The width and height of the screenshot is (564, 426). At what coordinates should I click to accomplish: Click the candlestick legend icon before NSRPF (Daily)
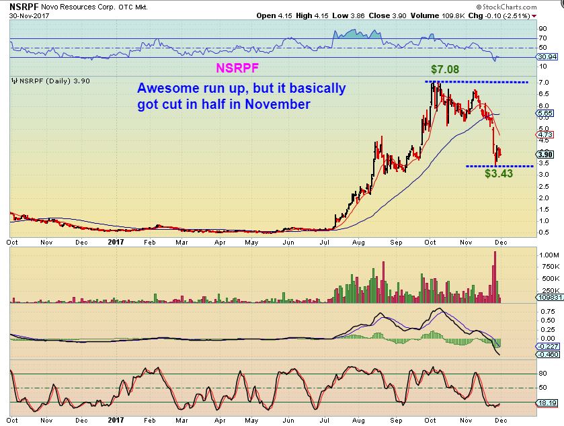coord(15,81)
